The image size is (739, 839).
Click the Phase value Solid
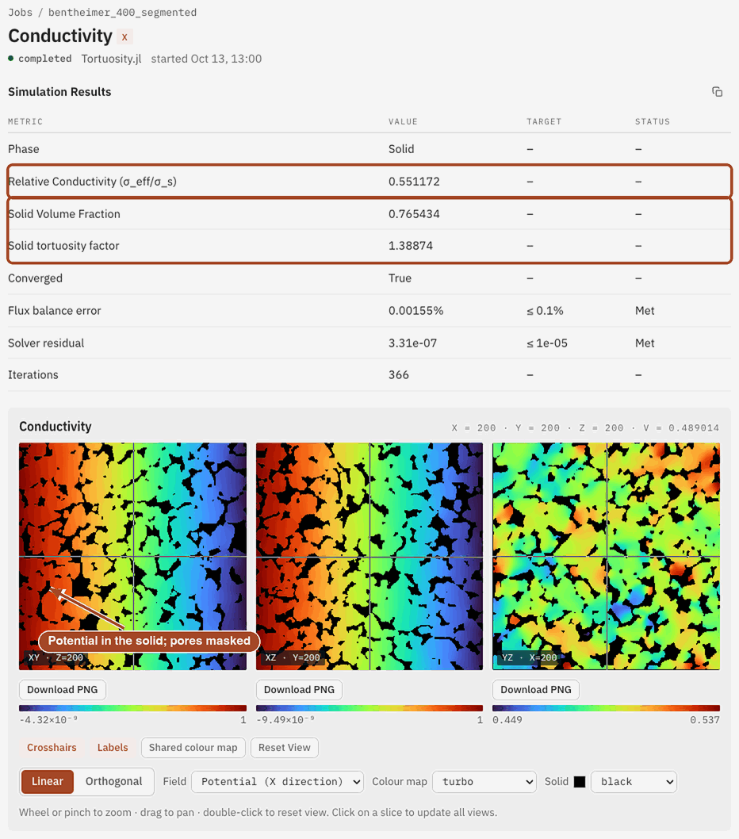[x=401, y=149]
